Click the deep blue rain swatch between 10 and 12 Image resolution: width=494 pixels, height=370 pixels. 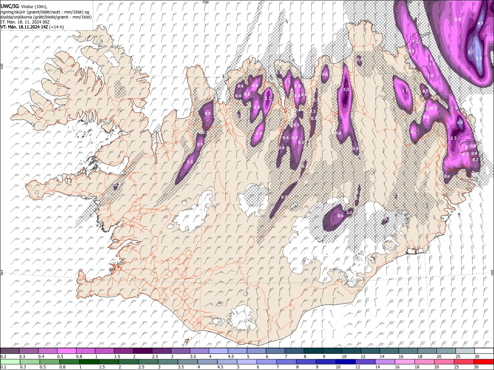345,362
